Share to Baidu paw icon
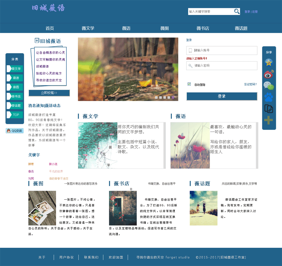The width and height of the screenshot is (282, 266). [269, 97]
